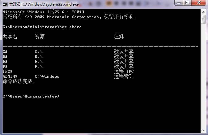Click the window title text cmd.exe
The width and height of the screenshot is (208, 135).
[44, 4]
